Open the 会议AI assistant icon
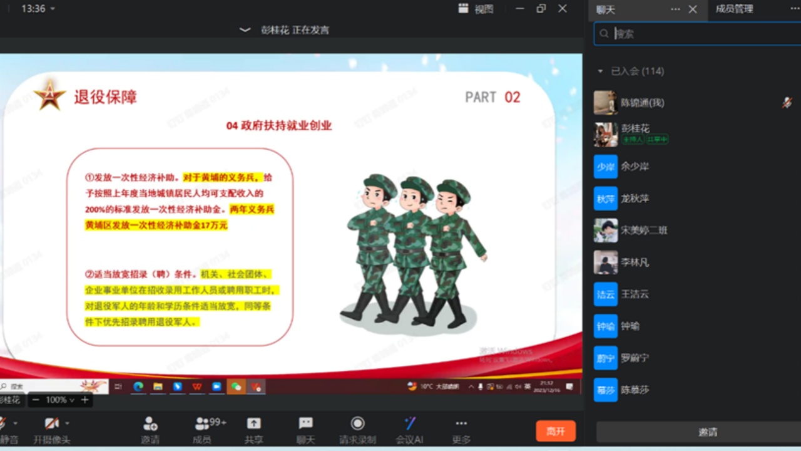The height and width of the screenshot is (451, 801). point(409,424)
